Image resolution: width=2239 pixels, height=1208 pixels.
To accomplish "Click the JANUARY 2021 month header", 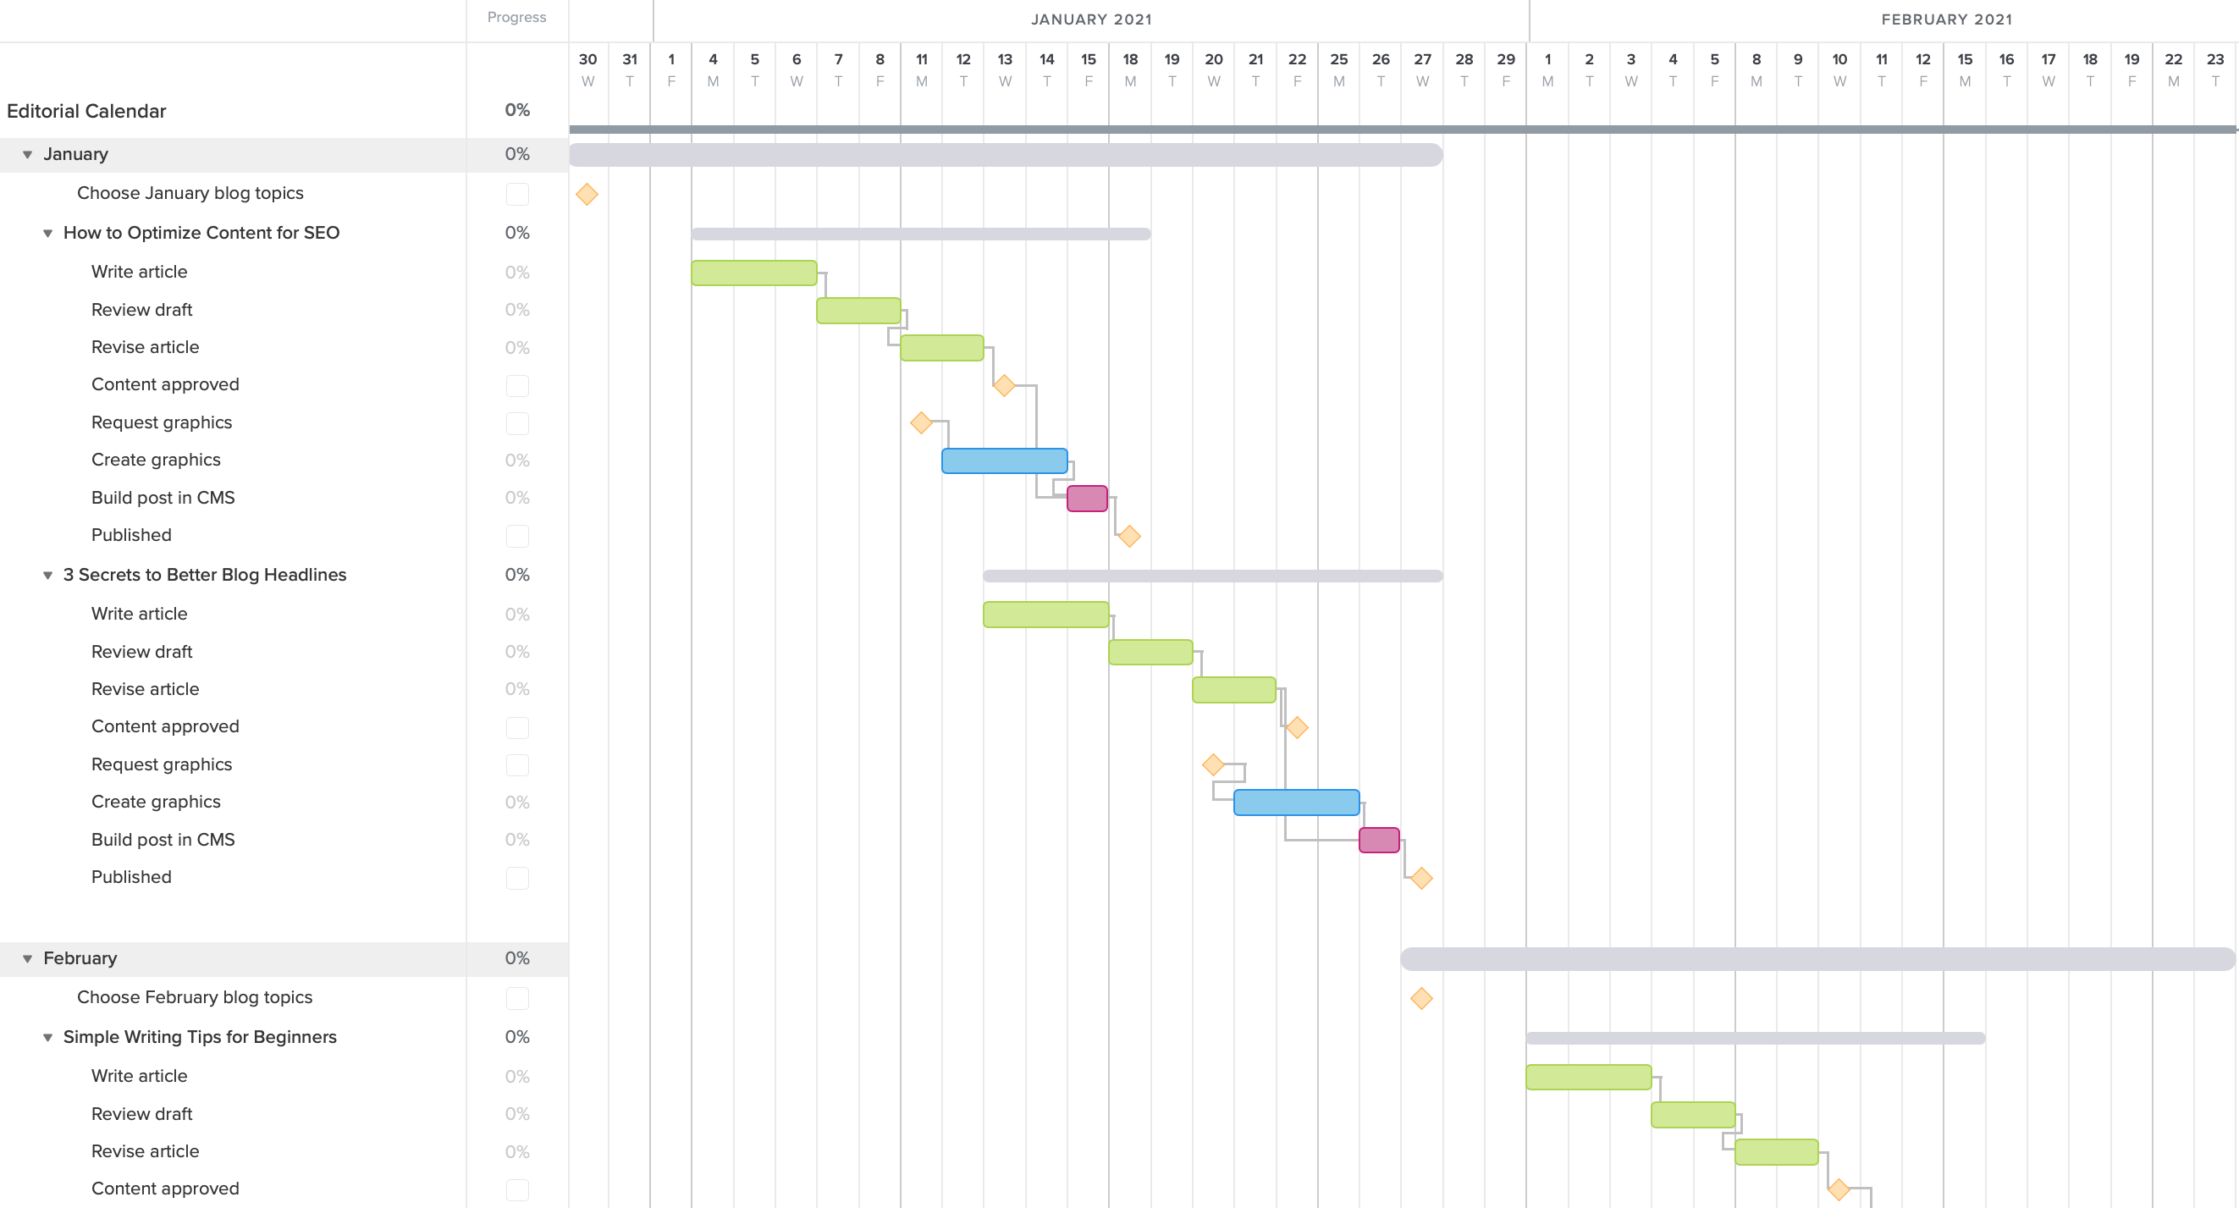I will [x=1091, y=19].
